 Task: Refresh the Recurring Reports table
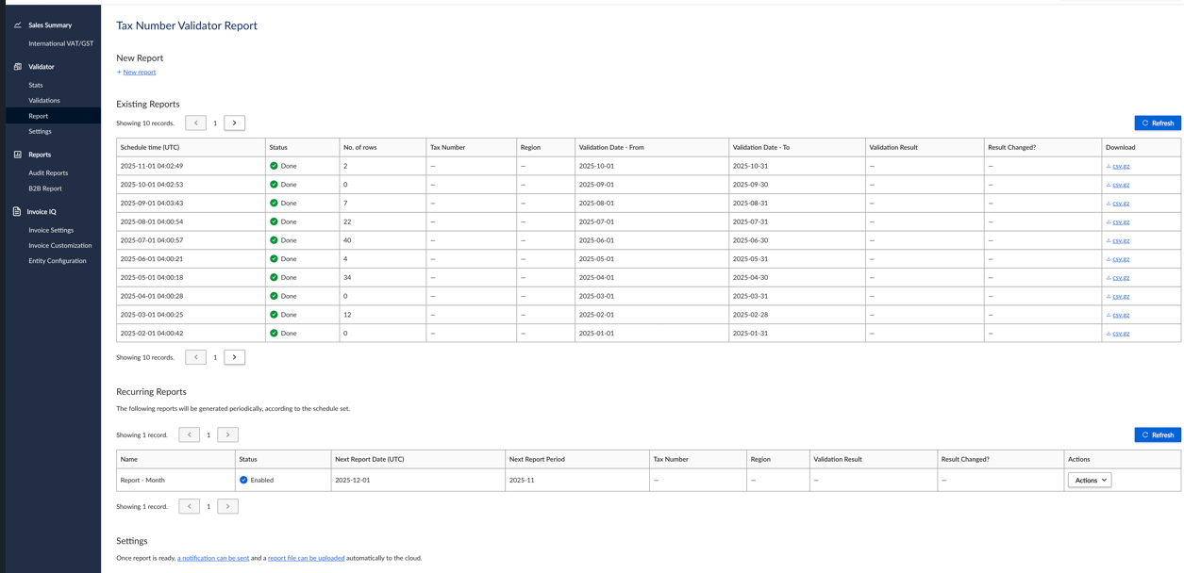tap(1158, 434)
